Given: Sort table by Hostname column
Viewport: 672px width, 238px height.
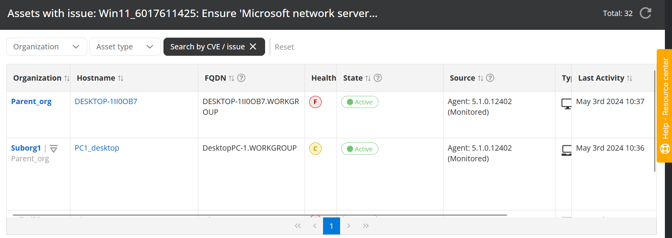Looking at the screenshot, I should tap(120, 78).
